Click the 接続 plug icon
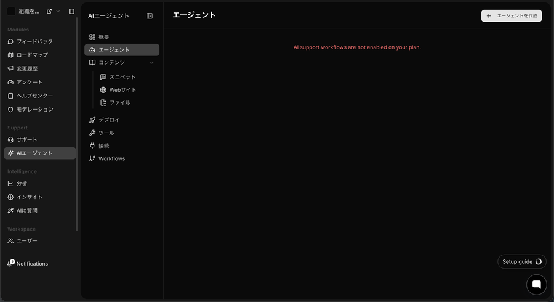 [x=92, y=145]
